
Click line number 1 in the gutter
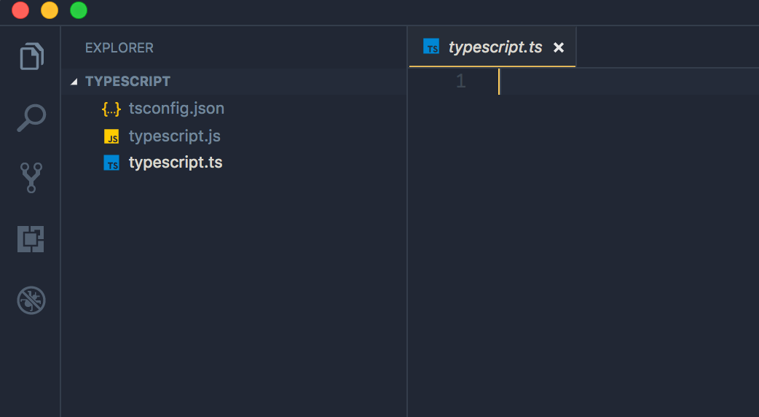[x=461, y=81]
